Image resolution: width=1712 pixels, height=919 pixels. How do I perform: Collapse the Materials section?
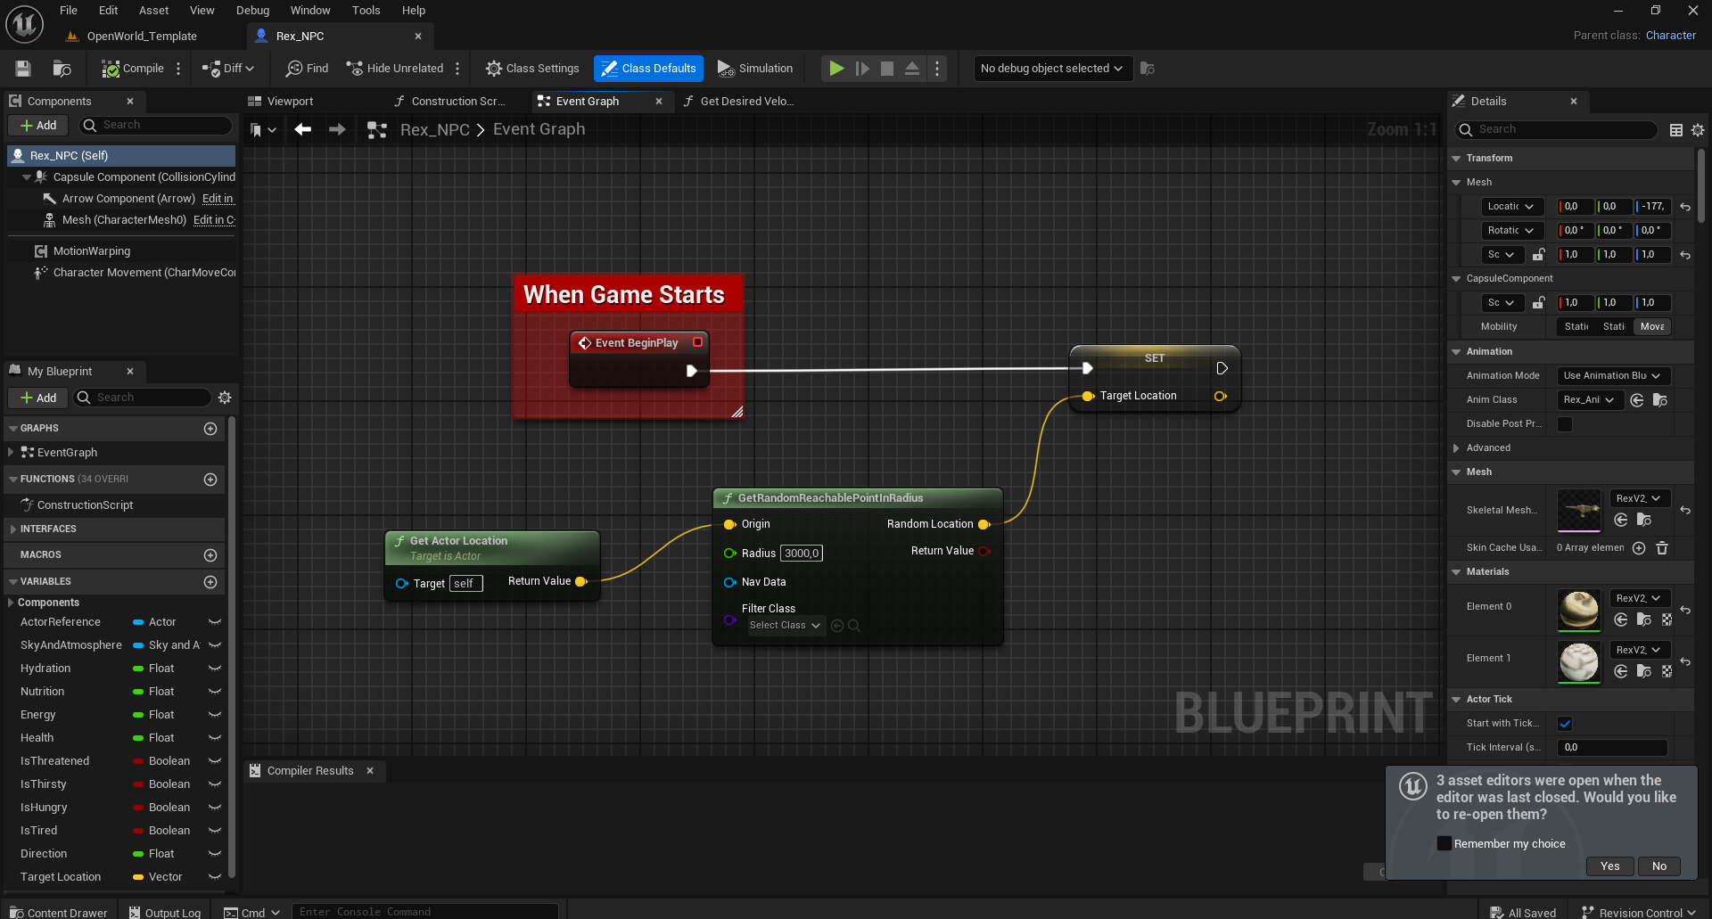(x=1456, y=572)
